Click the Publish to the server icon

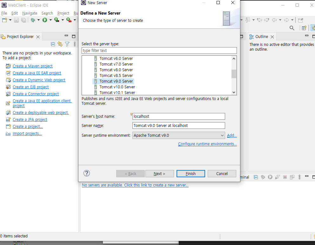pyautogui.click(x=292, y=177)
